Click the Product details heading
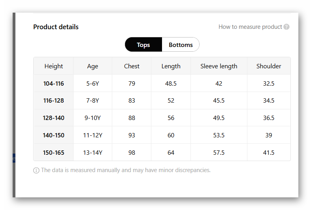311x210 pixels. 56,27
